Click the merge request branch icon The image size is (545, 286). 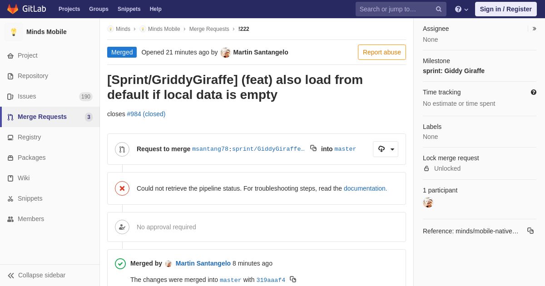(x=122, y=149)
